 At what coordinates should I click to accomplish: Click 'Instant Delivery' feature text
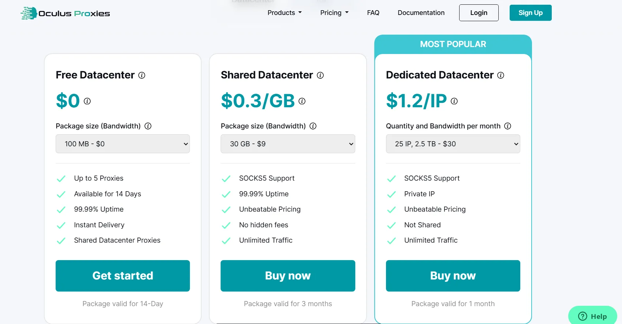(99, 225)
